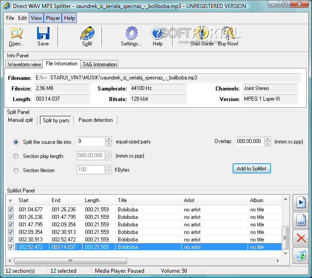
Task: Click the Filename path field
Action: (168, 78)
